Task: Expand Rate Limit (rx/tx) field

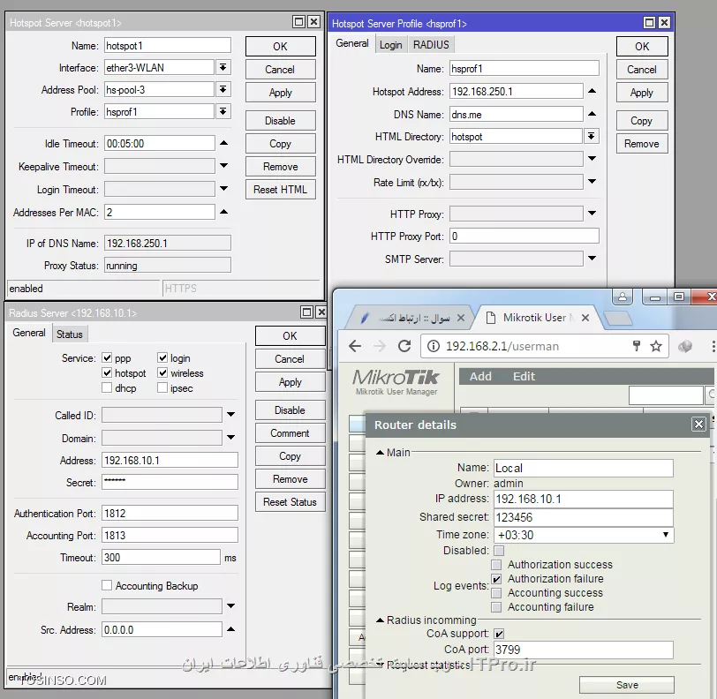Action: tap(592, 182)
